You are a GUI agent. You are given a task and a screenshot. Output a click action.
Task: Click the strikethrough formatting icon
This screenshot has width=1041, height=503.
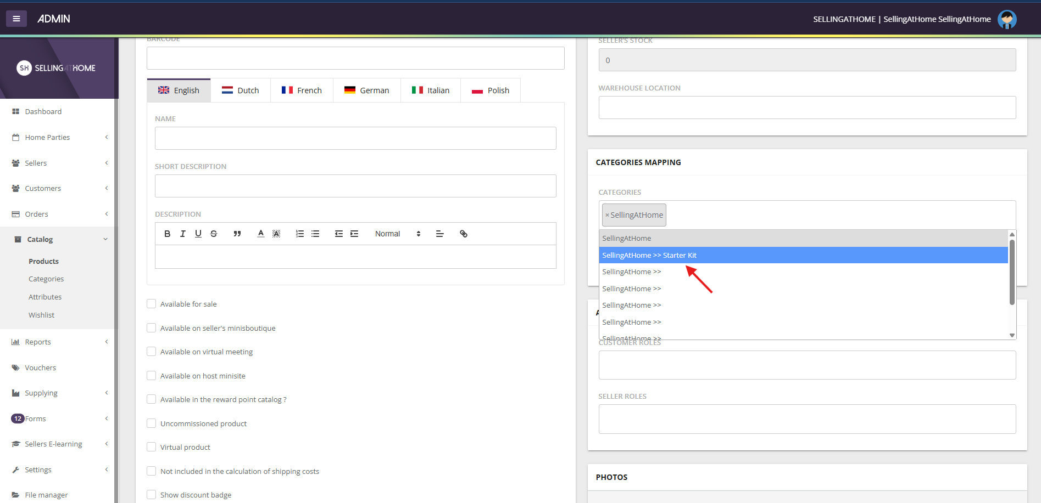tap(214, 234)
